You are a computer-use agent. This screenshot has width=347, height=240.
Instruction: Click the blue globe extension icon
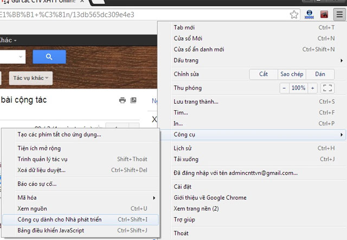point(309,15)
